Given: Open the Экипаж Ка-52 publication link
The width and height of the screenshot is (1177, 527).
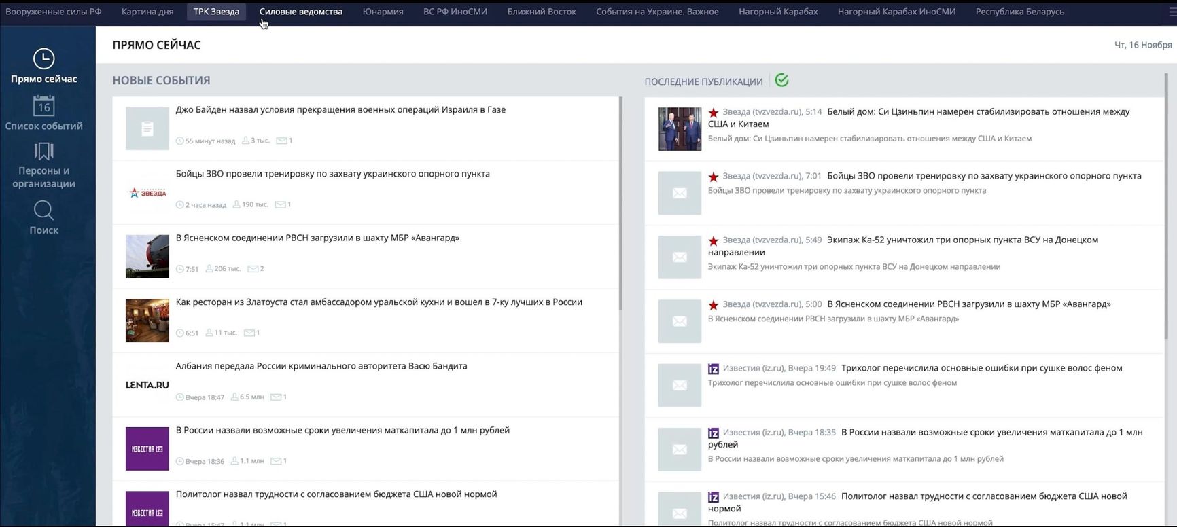Looking at the screenshot, I should 962,240.
